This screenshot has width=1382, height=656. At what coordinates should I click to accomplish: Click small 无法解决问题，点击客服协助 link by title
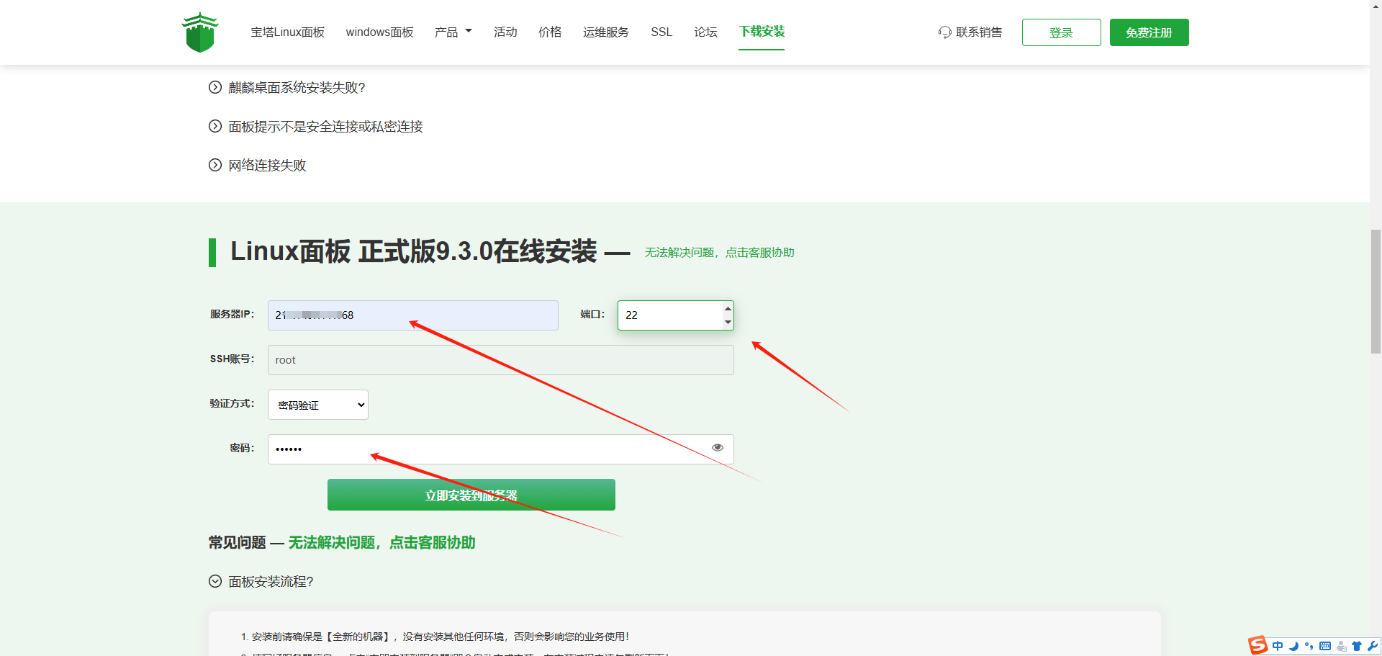(719, 253)
